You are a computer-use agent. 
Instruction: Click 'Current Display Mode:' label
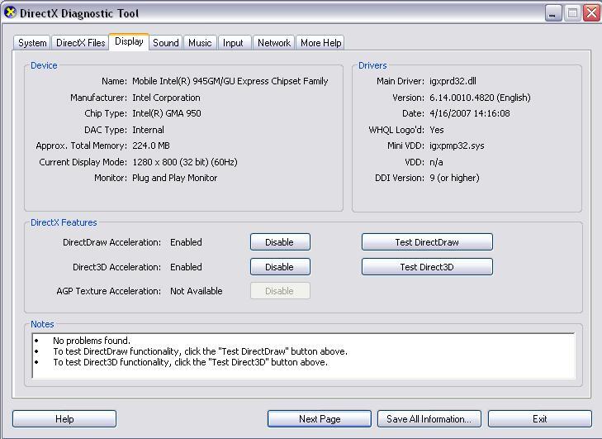[83, 162]
